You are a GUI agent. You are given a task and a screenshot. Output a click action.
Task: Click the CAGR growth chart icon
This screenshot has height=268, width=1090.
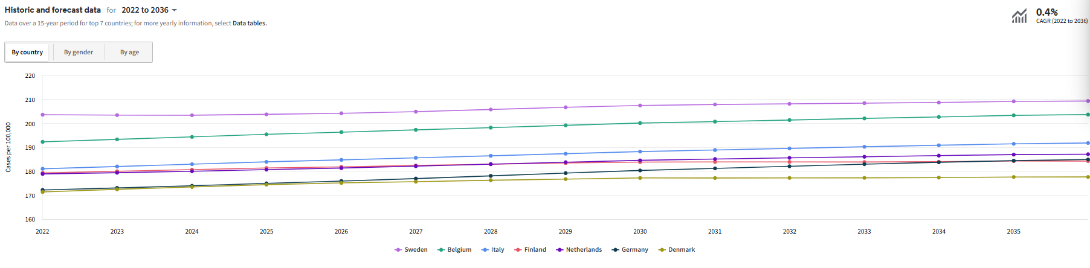point(1019,16)
